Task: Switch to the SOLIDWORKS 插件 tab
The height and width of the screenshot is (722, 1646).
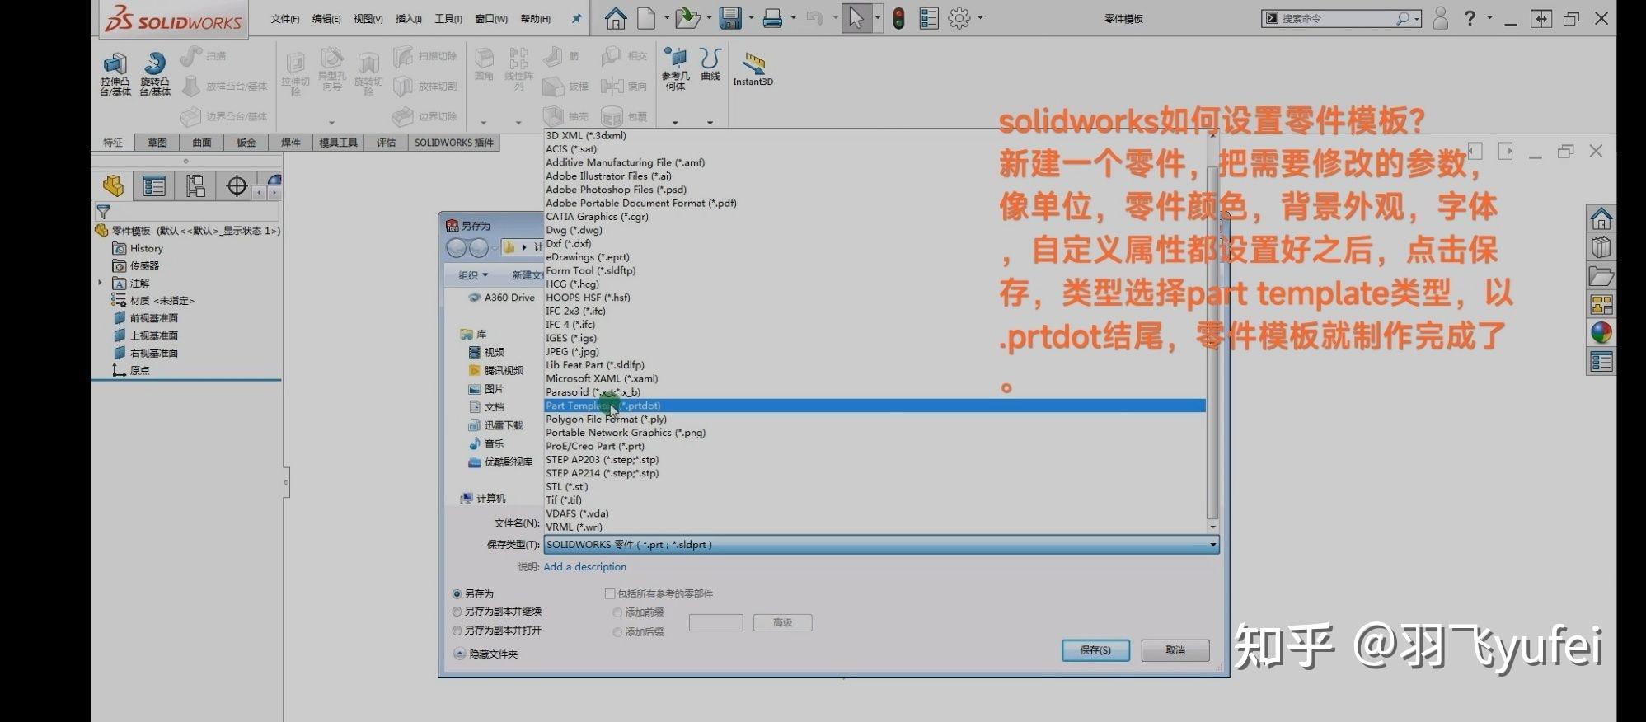Action: pos(454,143)
